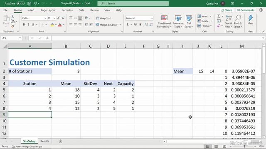The width and height of the screenshot is (266, 149).
Task: Click Insert Function fx icon
Action: coord(47,38)
